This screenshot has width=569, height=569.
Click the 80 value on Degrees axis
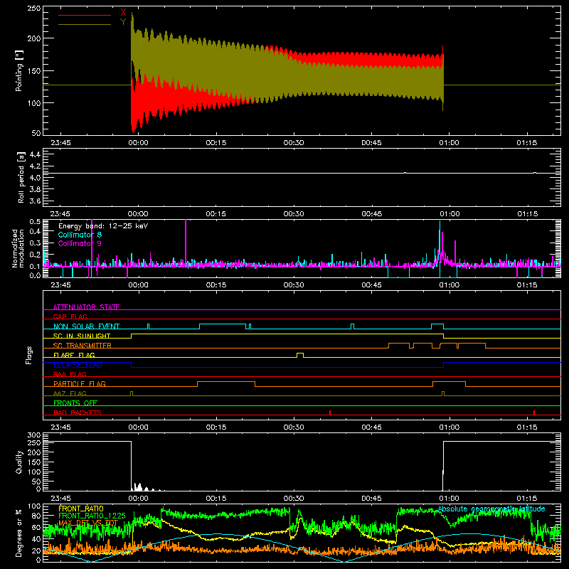(x=36, y=516)
